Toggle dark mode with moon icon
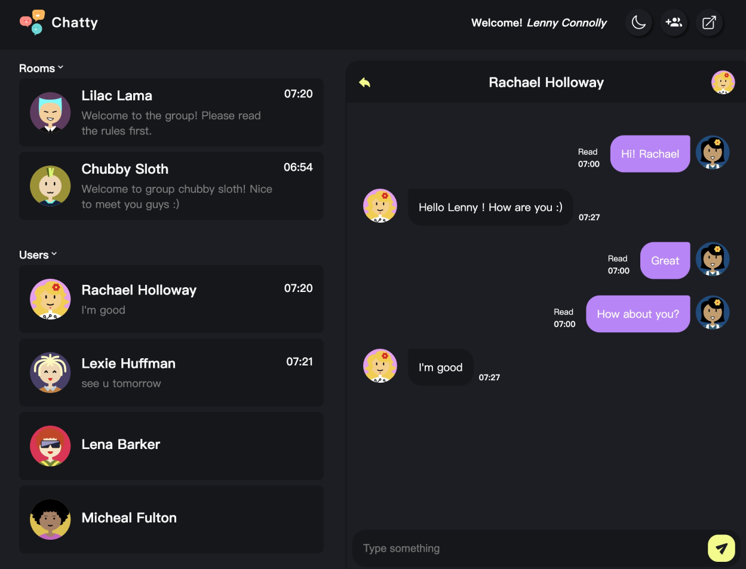This screenshot has height=569, width=746. (x=638, y=23)
